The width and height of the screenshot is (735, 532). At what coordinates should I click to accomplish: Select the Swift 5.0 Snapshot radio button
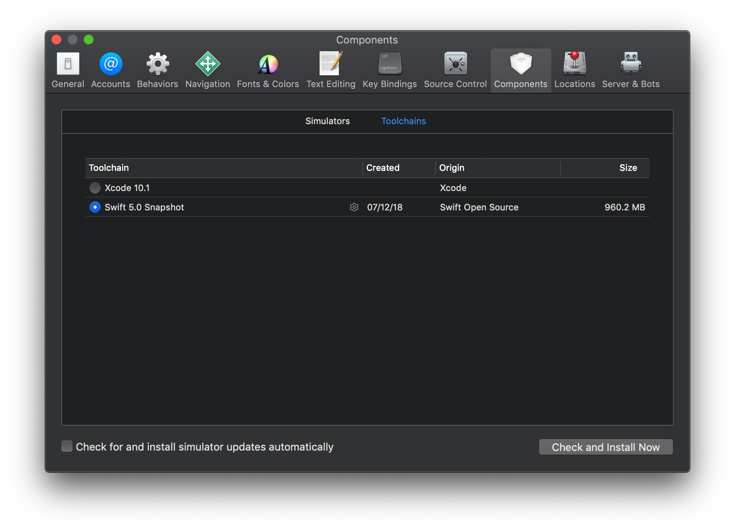coord(95,207)
